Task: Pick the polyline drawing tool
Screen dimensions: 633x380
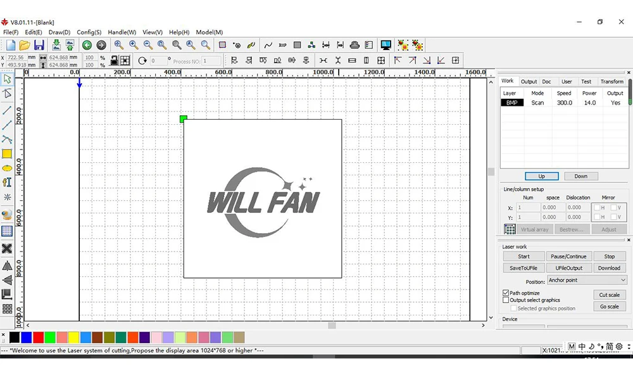Action: pyautogui.click(x=7, y=140)
